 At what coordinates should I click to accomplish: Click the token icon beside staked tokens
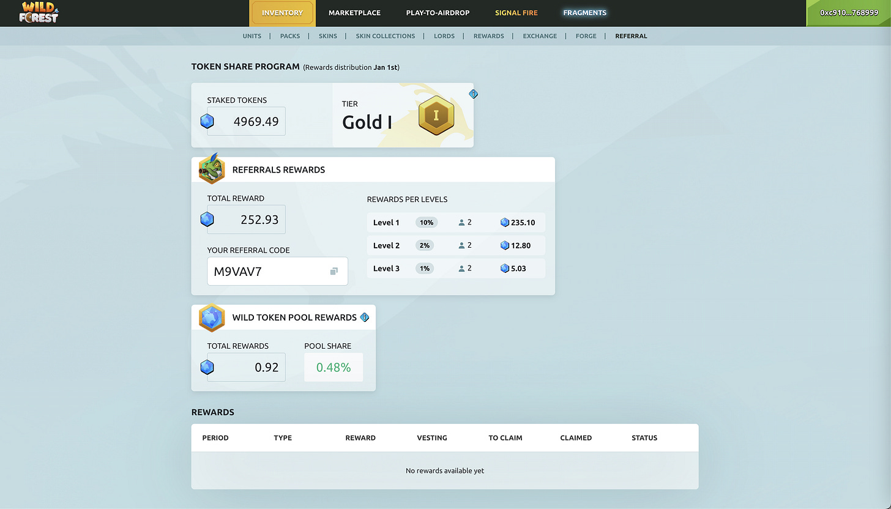tap(207, 121)
